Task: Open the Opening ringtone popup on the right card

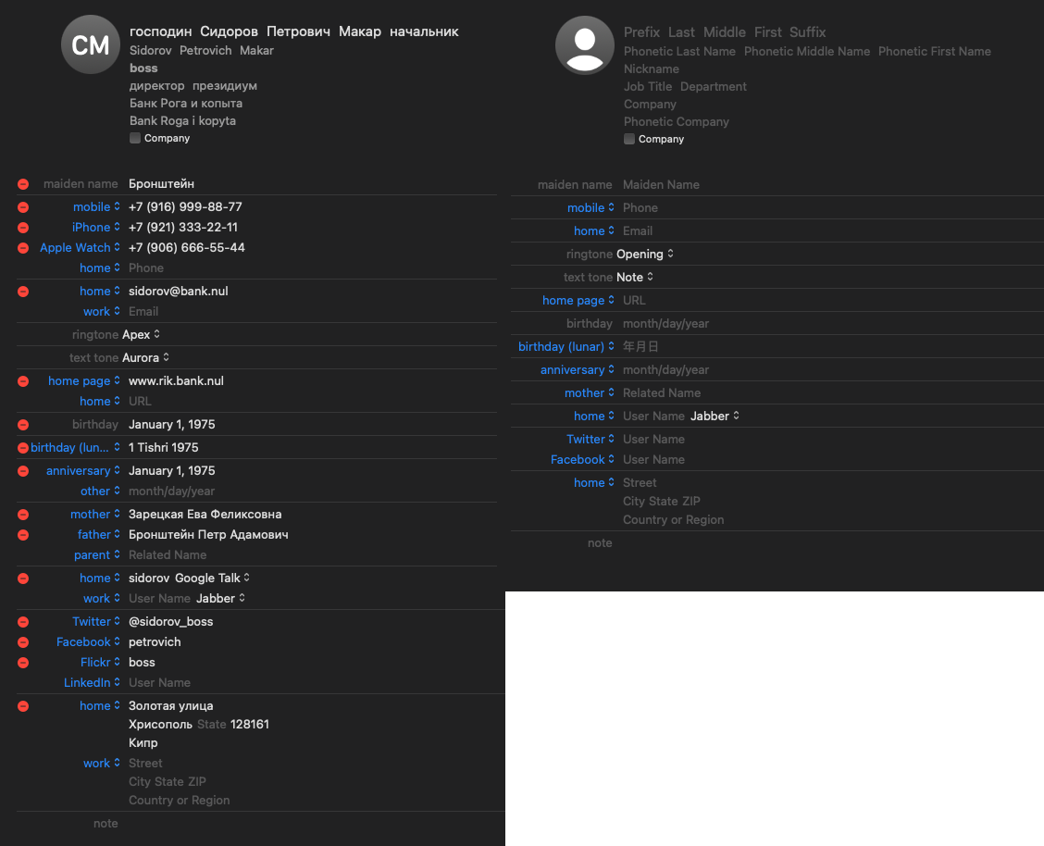Action: point(645,254)
